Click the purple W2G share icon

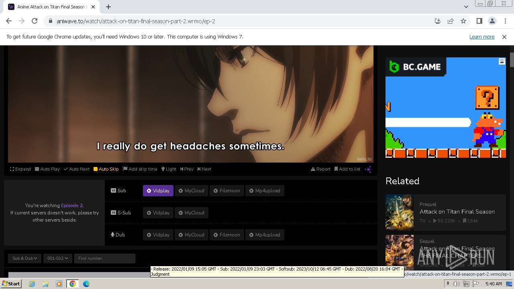(x=368, y=169)
